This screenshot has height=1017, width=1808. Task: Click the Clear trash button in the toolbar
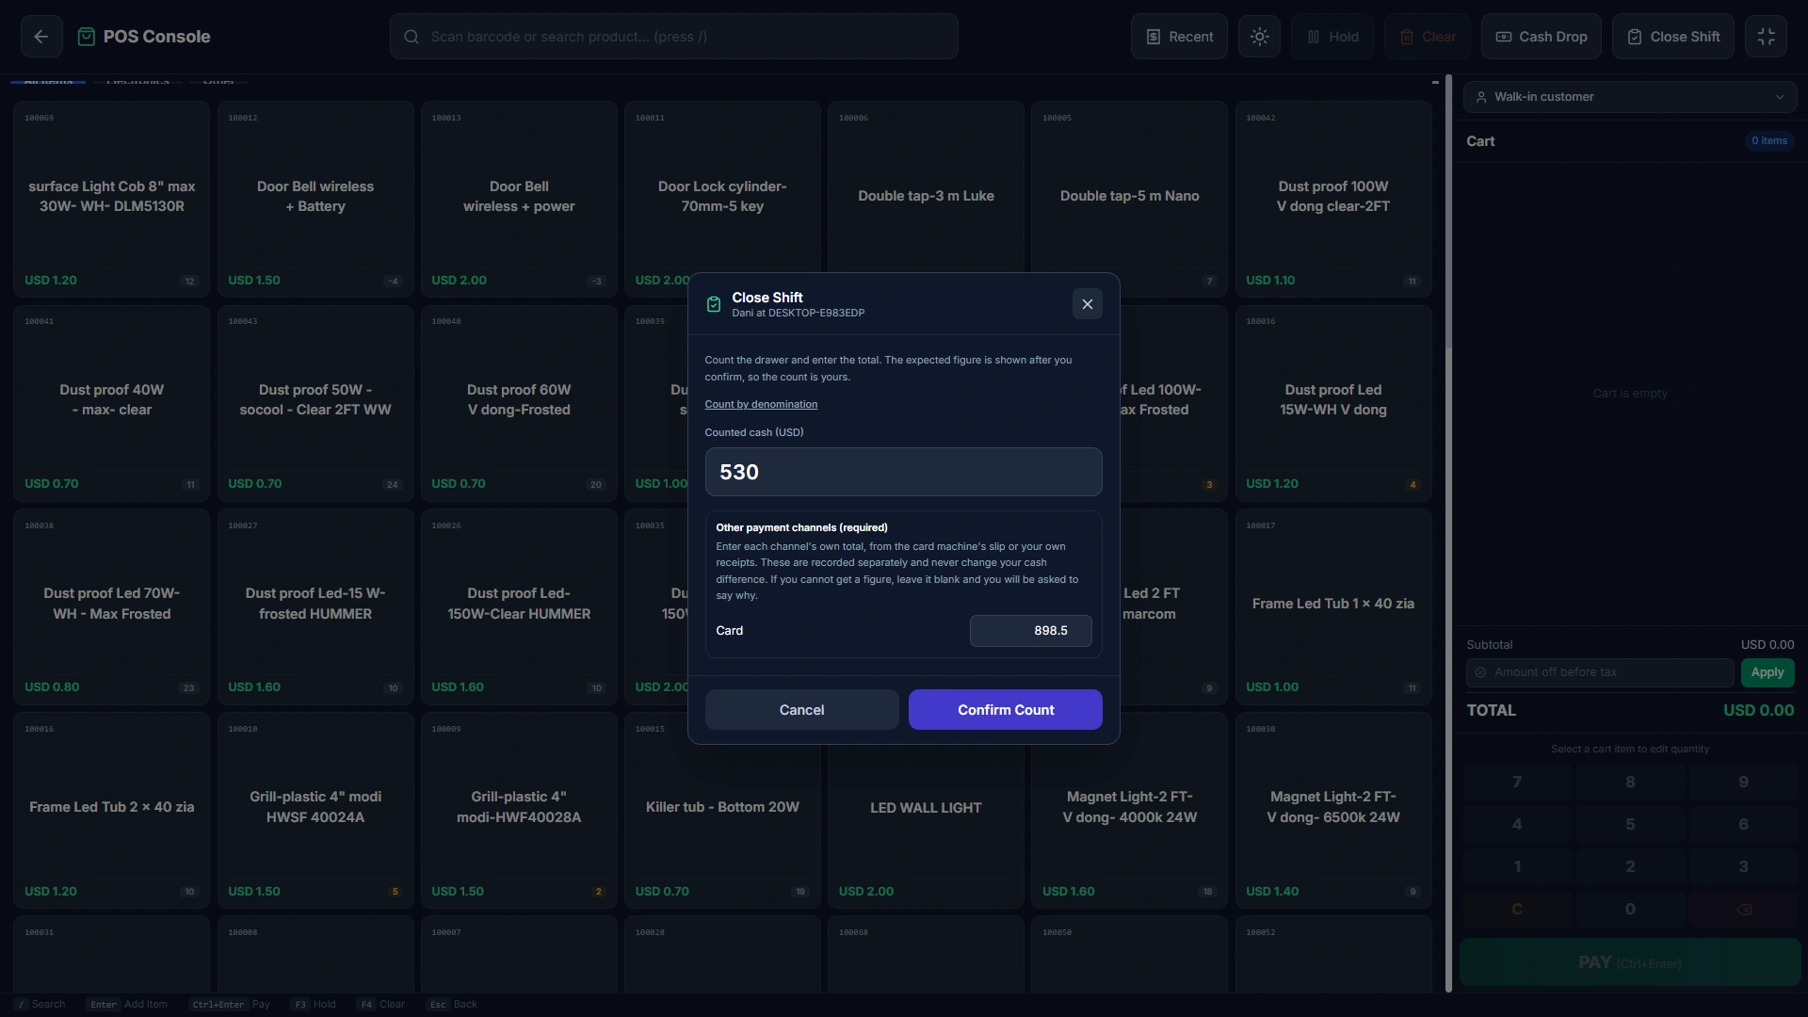tap(1428, 37)
